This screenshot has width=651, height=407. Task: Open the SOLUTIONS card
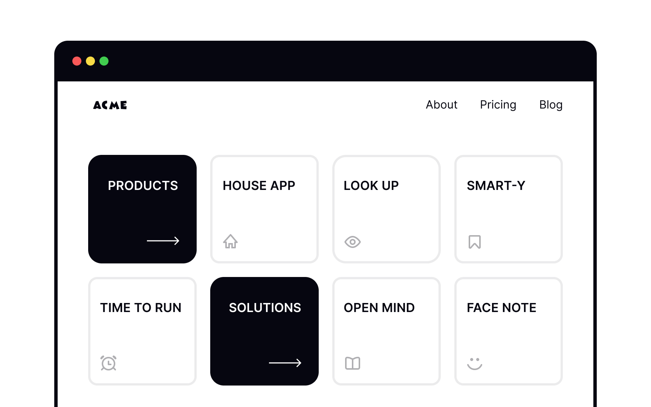(x=264, y=330)
